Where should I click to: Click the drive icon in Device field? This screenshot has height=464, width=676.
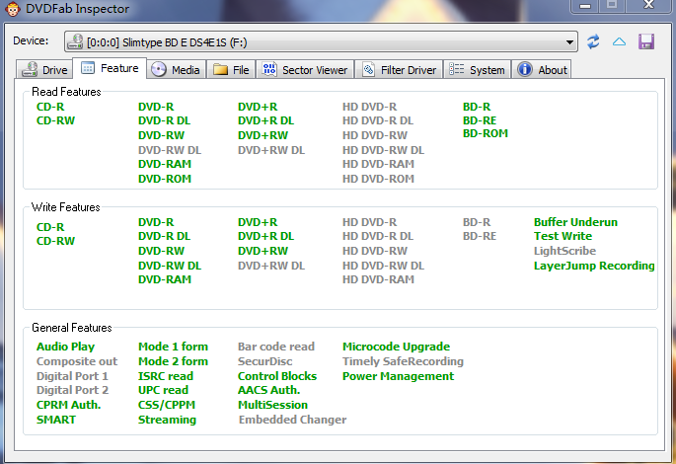(75, 41)
